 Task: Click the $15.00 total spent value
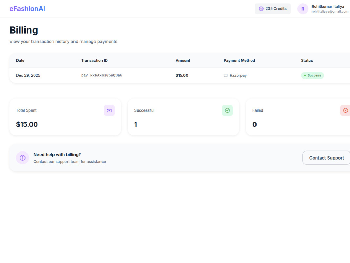click(x=27, y=124)
